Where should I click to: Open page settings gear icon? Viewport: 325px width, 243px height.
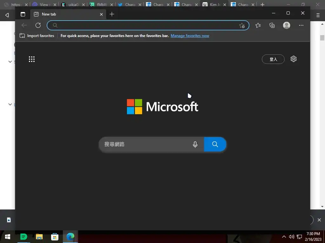point(294,59)
